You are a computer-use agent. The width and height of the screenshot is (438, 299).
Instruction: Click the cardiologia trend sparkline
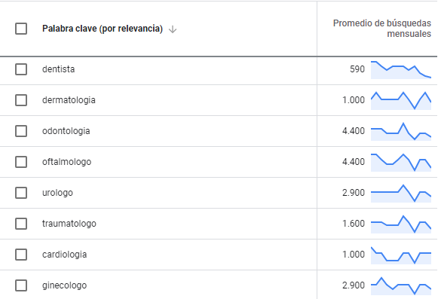tap(401, 255)
